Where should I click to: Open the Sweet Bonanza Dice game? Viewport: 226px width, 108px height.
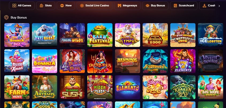[x=17, y=35]
